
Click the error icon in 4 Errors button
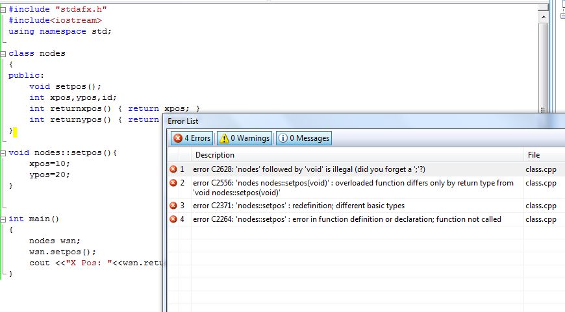coord(178,138)
